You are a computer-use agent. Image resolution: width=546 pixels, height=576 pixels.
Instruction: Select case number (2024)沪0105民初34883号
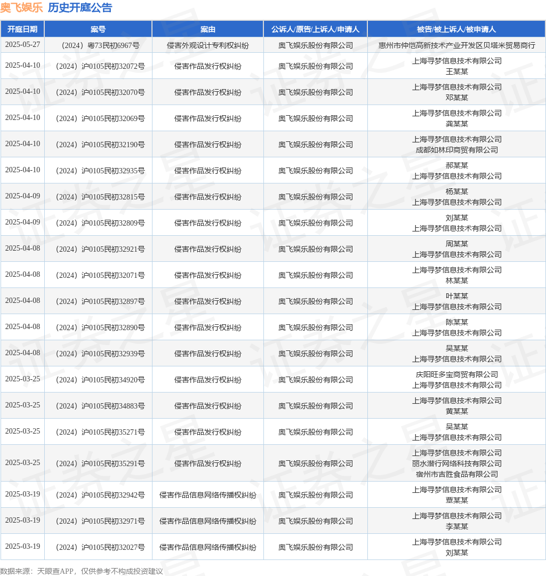click(x=100, y=406)
